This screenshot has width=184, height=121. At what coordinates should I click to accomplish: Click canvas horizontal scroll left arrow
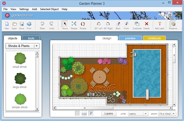point(54,108)
